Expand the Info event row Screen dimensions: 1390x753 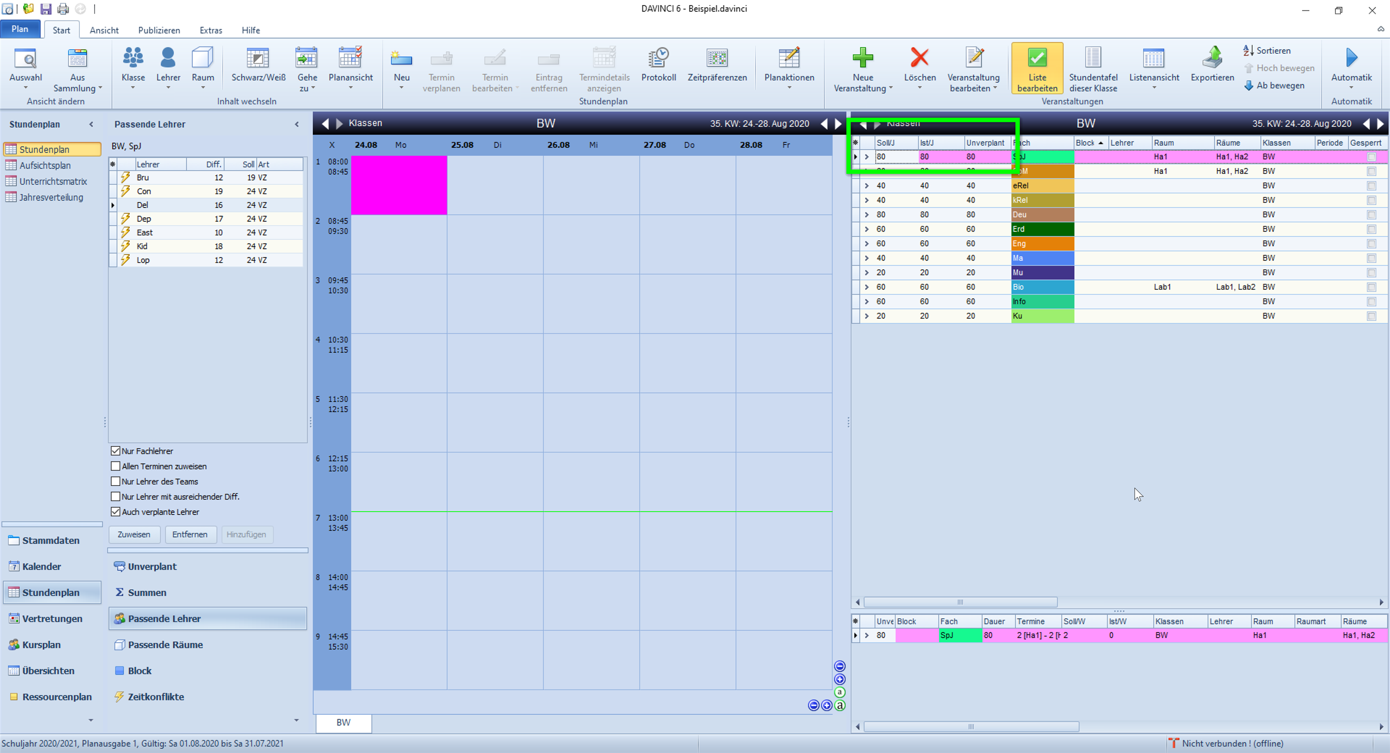coord(867,302)
